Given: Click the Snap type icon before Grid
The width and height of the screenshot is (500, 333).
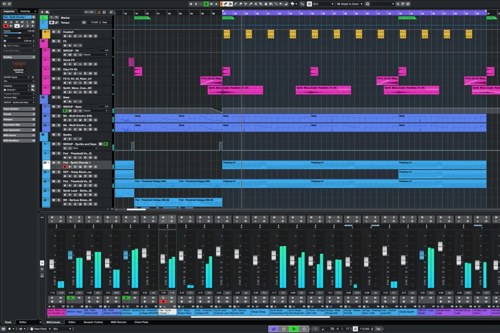Looking at the screenshot, I should point(309,4).
